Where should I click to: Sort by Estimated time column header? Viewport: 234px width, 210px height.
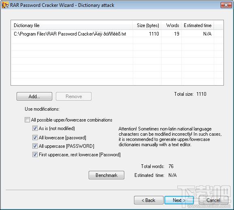pos(198,25)
